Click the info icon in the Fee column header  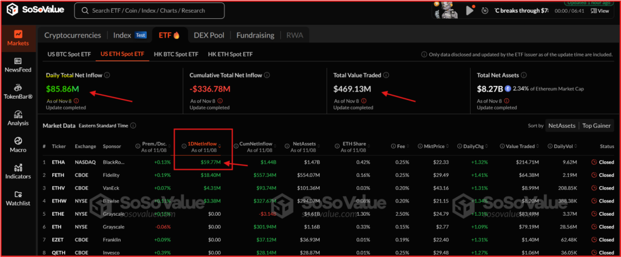[x=393, y=146]
